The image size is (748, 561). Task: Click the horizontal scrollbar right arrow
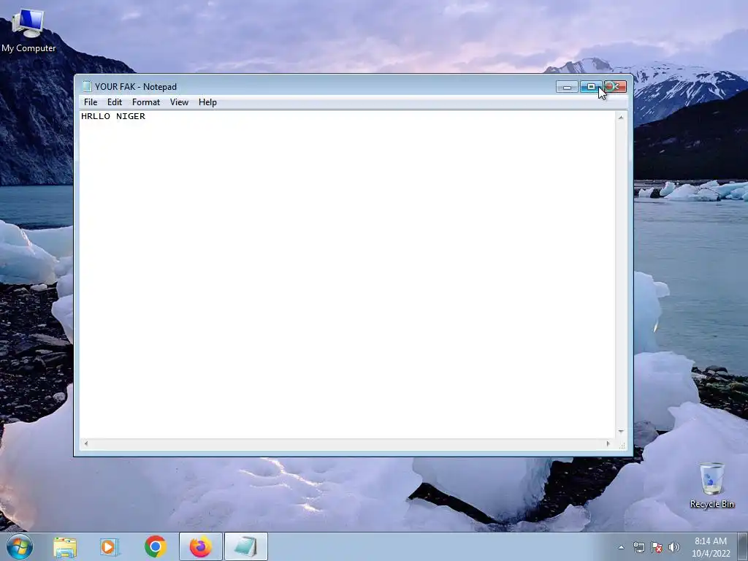(x=608, y=443)
